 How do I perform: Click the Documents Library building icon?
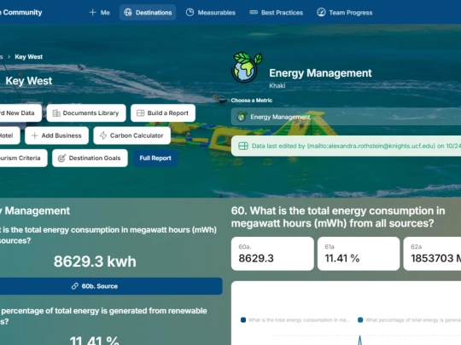coord(56,113)
